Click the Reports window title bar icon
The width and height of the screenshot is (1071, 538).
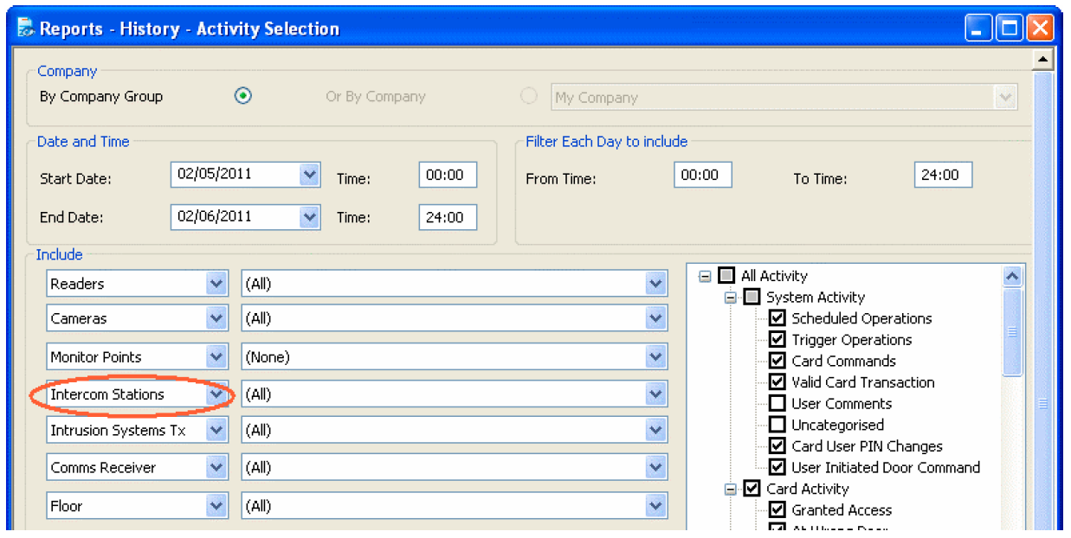click(27, 29)
